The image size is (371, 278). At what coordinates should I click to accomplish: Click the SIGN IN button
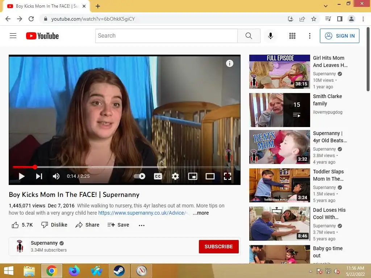click(x=339, y=36)
